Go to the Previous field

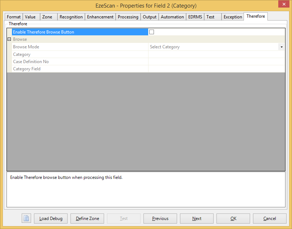[x=160, y=219]
